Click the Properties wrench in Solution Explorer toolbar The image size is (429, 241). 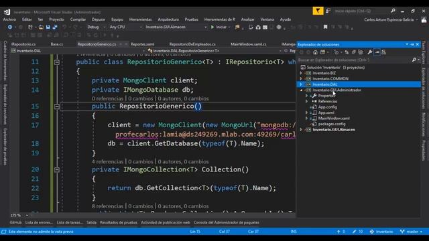coord(369,52)
